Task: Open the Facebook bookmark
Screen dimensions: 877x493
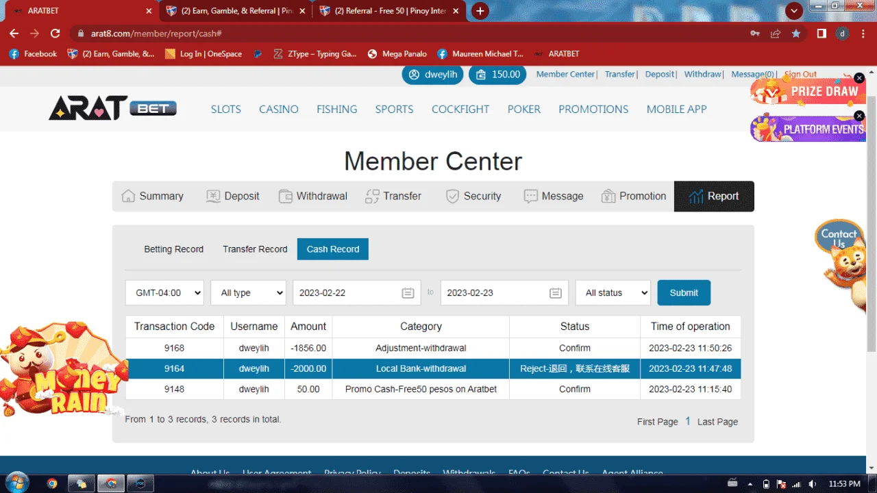Action: coord(33,53)
